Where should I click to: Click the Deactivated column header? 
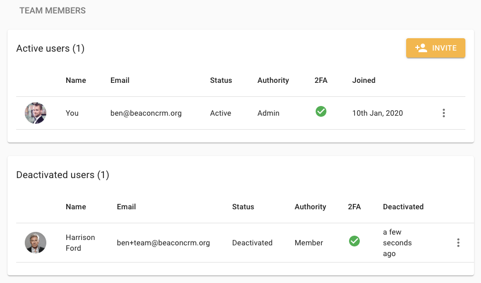tap(403, 207)
